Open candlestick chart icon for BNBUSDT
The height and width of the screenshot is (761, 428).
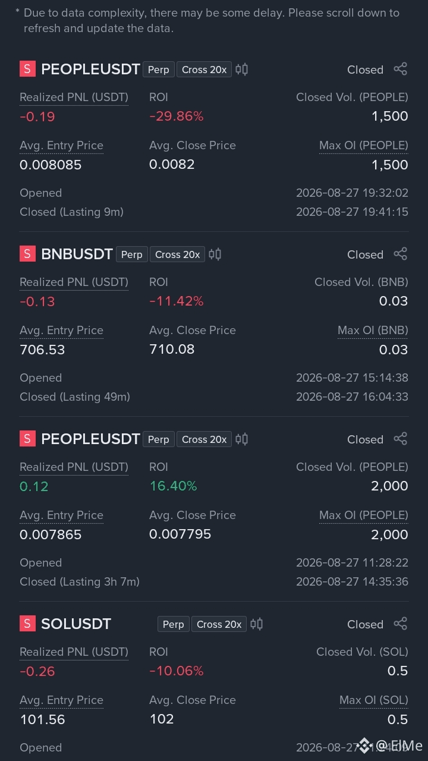pos(215,254)
